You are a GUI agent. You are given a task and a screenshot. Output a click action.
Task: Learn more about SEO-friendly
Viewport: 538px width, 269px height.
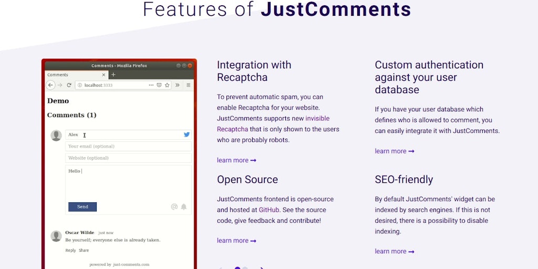coord(394,252)
